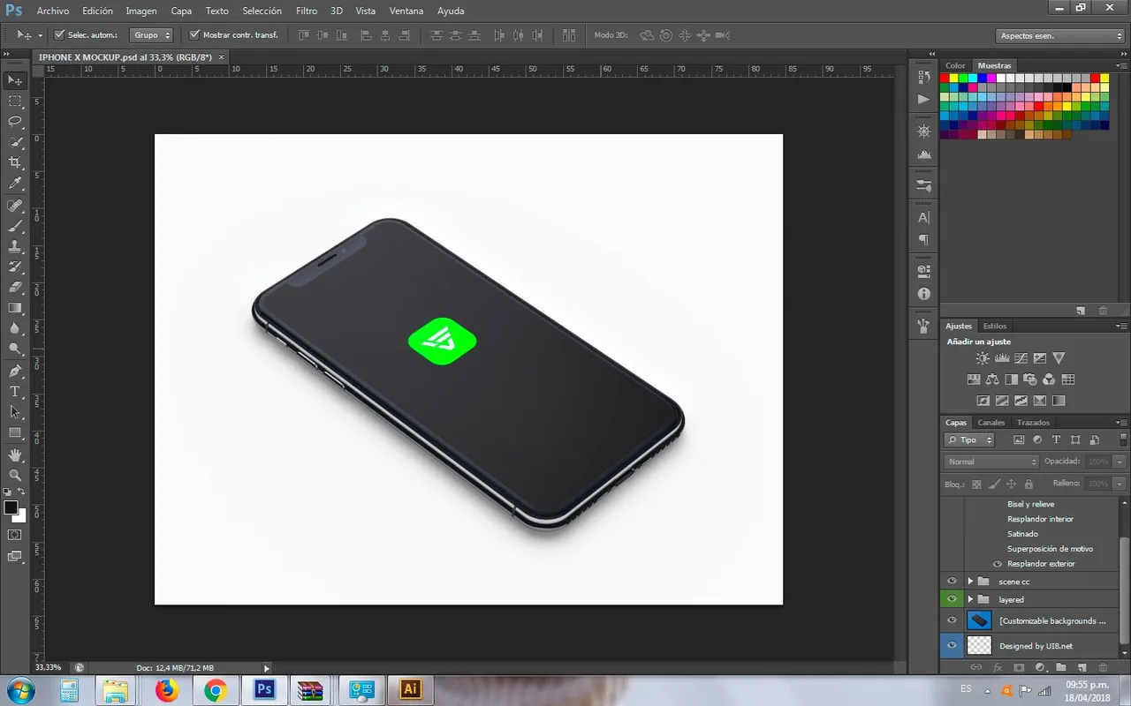Select the Brush tool

[x=15, y=226]
